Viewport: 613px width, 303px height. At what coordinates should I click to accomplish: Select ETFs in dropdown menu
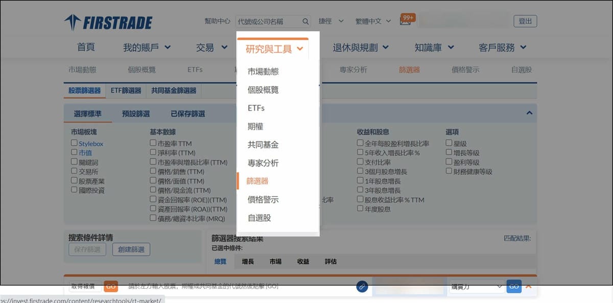point(256,108)
